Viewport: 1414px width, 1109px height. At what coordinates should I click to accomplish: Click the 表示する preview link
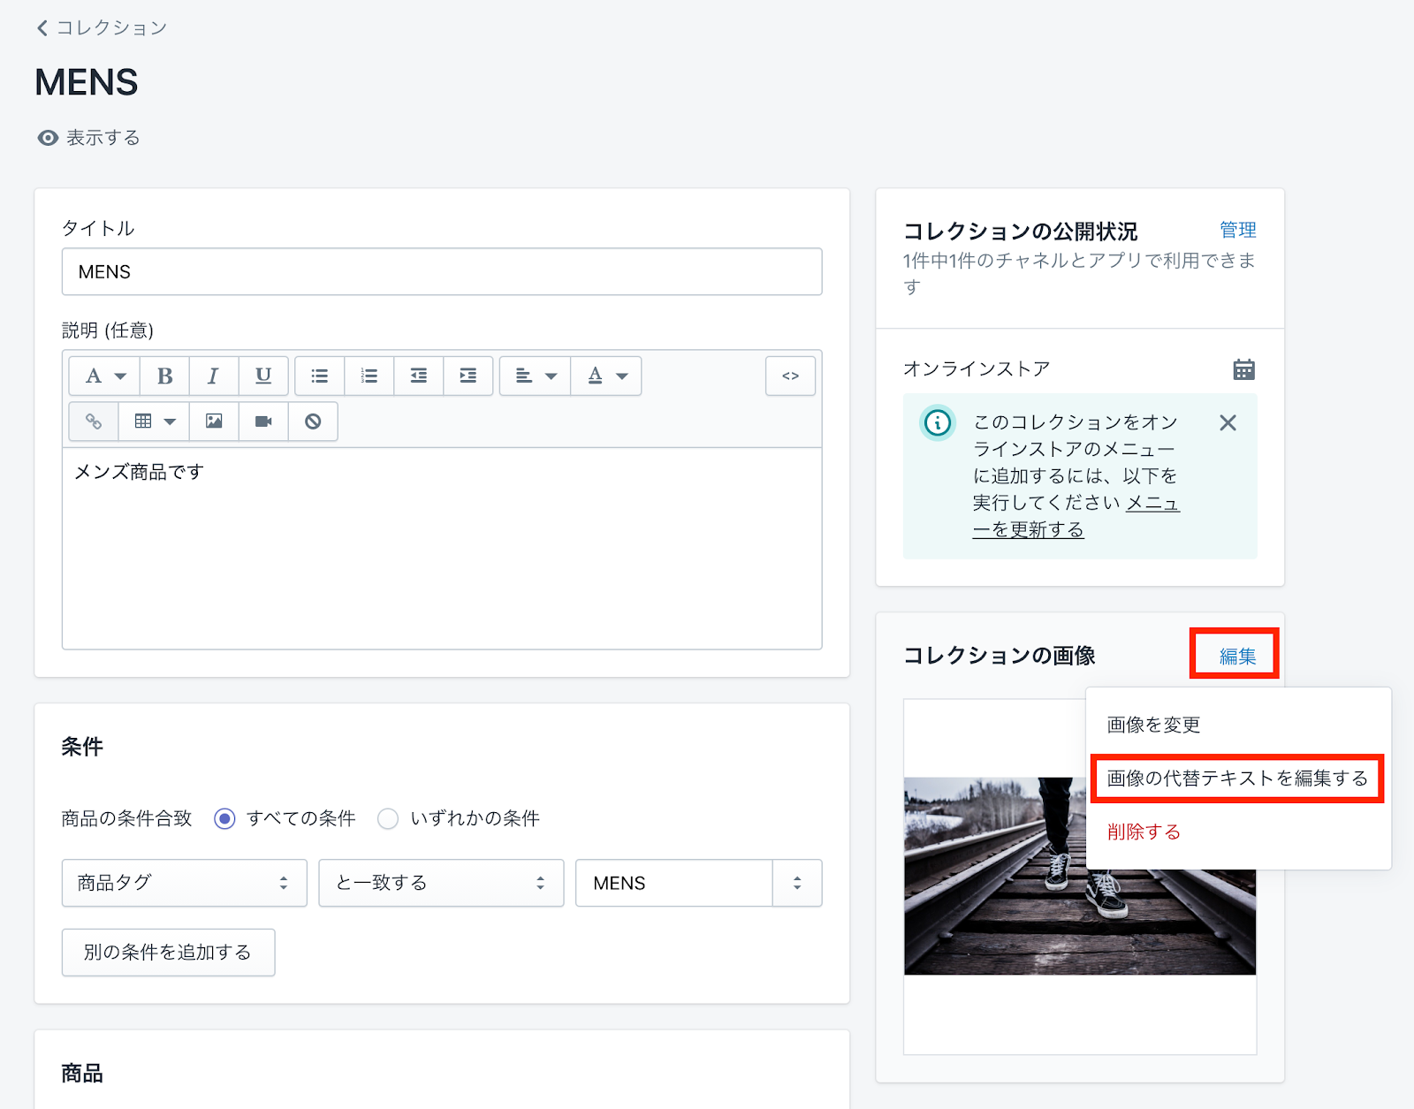click(x=88, y=138)
